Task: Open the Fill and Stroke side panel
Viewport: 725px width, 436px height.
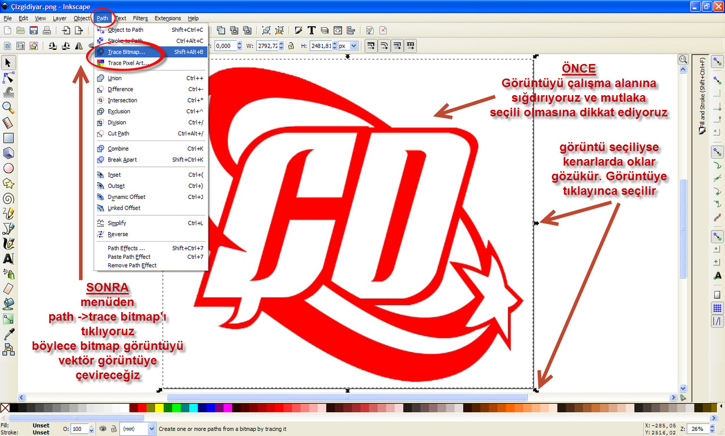Action: coord(703,96)
